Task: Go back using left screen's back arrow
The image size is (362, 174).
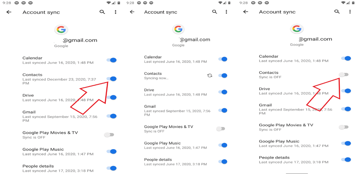Action: tap(9, 12)
